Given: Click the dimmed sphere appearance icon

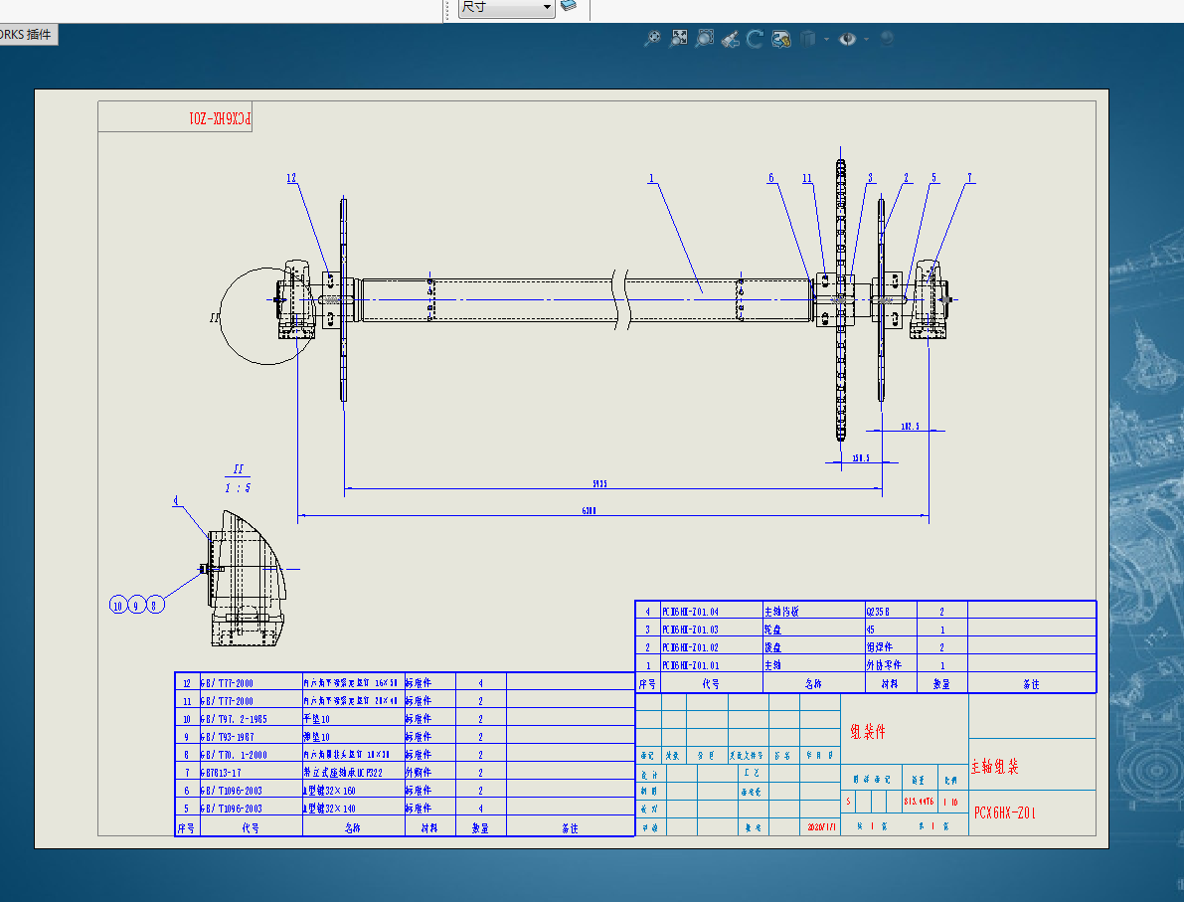Looking at the screenshot, I should point(887,38).
